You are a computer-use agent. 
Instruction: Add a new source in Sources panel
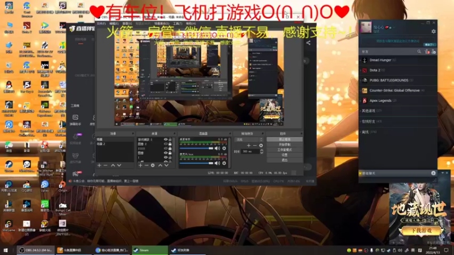[x=140, y=165]
